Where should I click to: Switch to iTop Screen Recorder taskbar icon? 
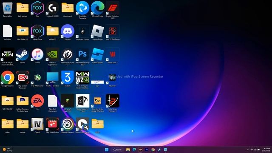tap(141, 150)
